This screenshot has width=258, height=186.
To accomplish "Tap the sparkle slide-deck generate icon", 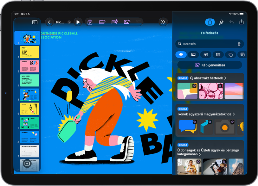I will [90, 22].
